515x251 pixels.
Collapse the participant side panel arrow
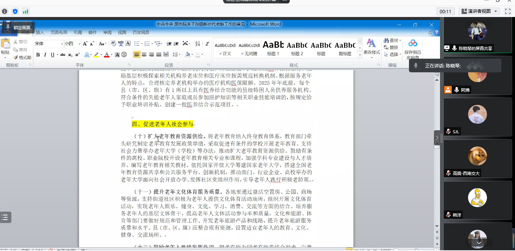[437, 138]
